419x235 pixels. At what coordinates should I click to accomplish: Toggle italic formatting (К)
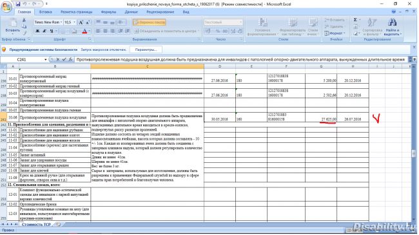(x=44, y=32)
